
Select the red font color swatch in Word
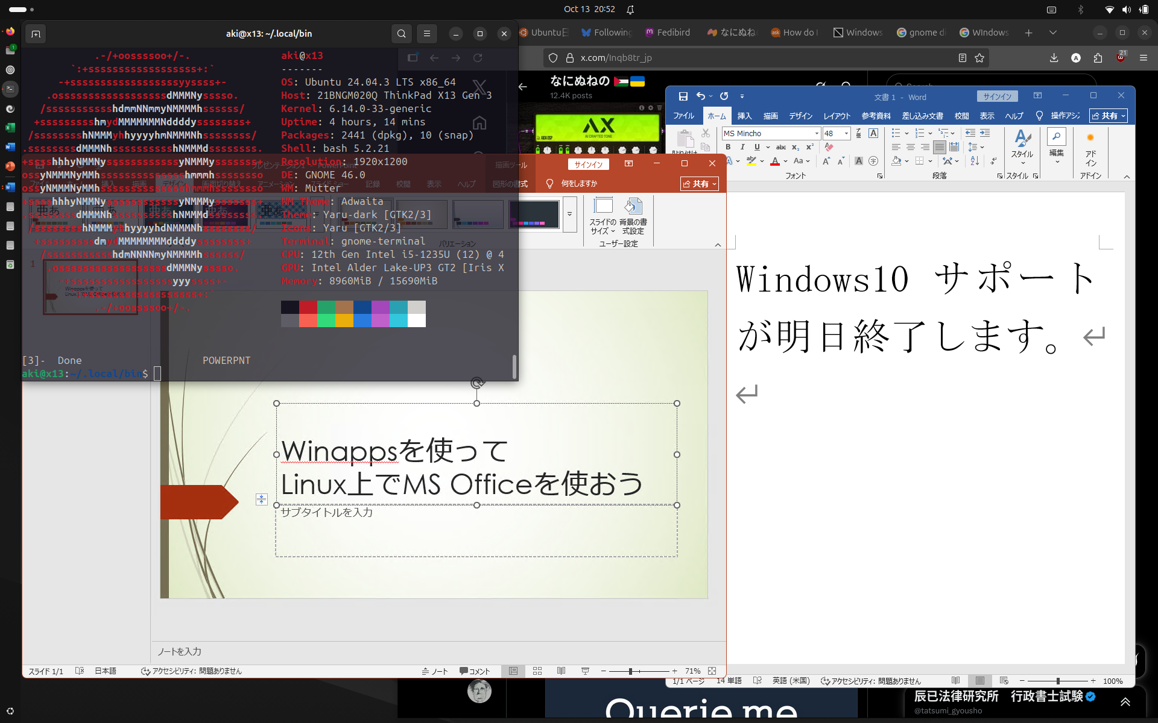[776, 161]
